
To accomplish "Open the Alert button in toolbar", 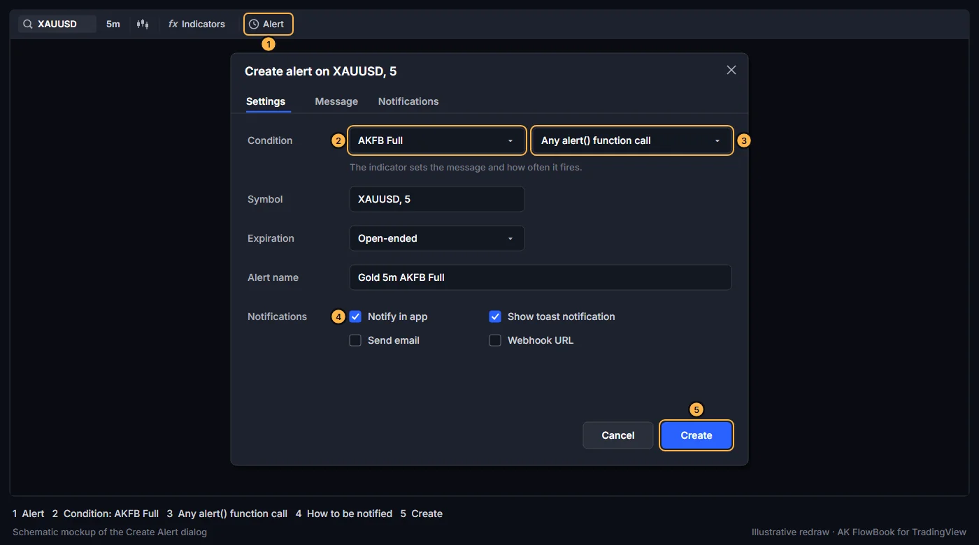I will [269, 24].
